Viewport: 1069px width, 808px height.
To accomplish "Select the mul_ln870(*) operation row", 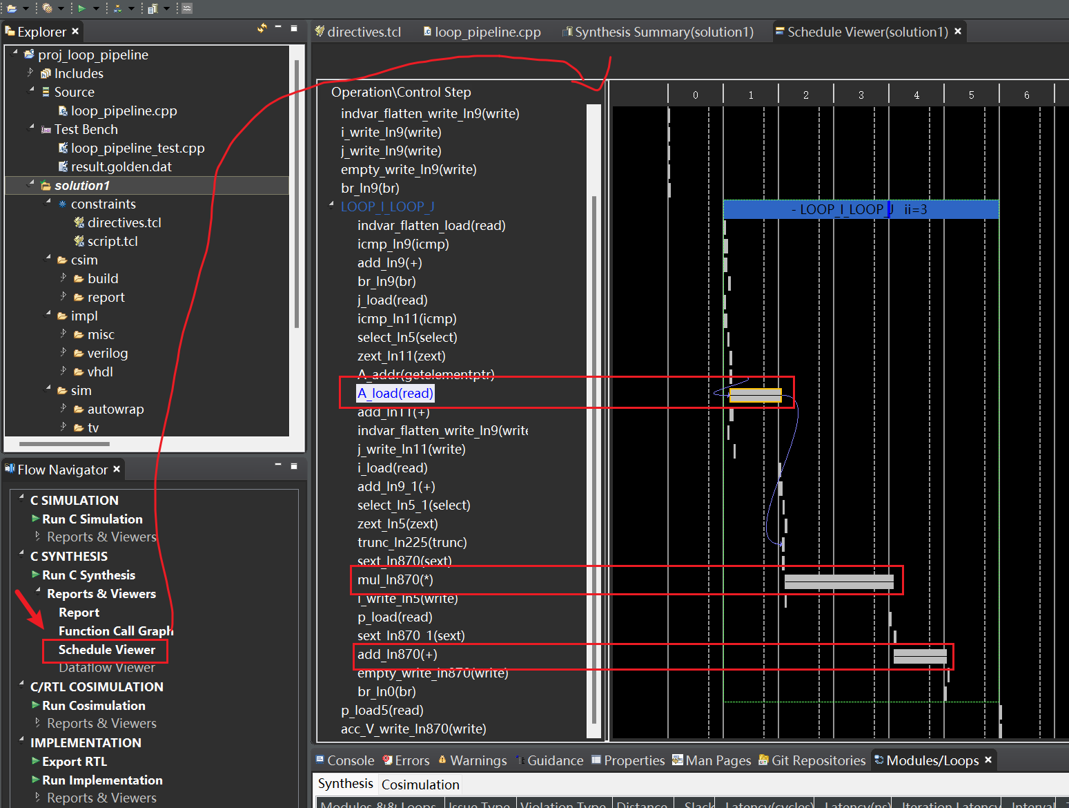I will pos(395,579).
